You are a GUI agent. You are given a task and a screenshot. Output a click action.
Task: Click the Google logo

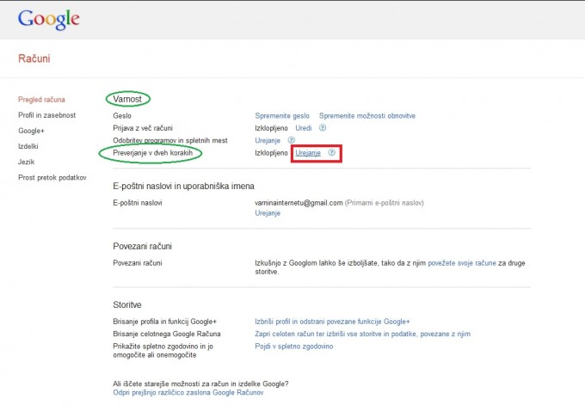point(48,19)
